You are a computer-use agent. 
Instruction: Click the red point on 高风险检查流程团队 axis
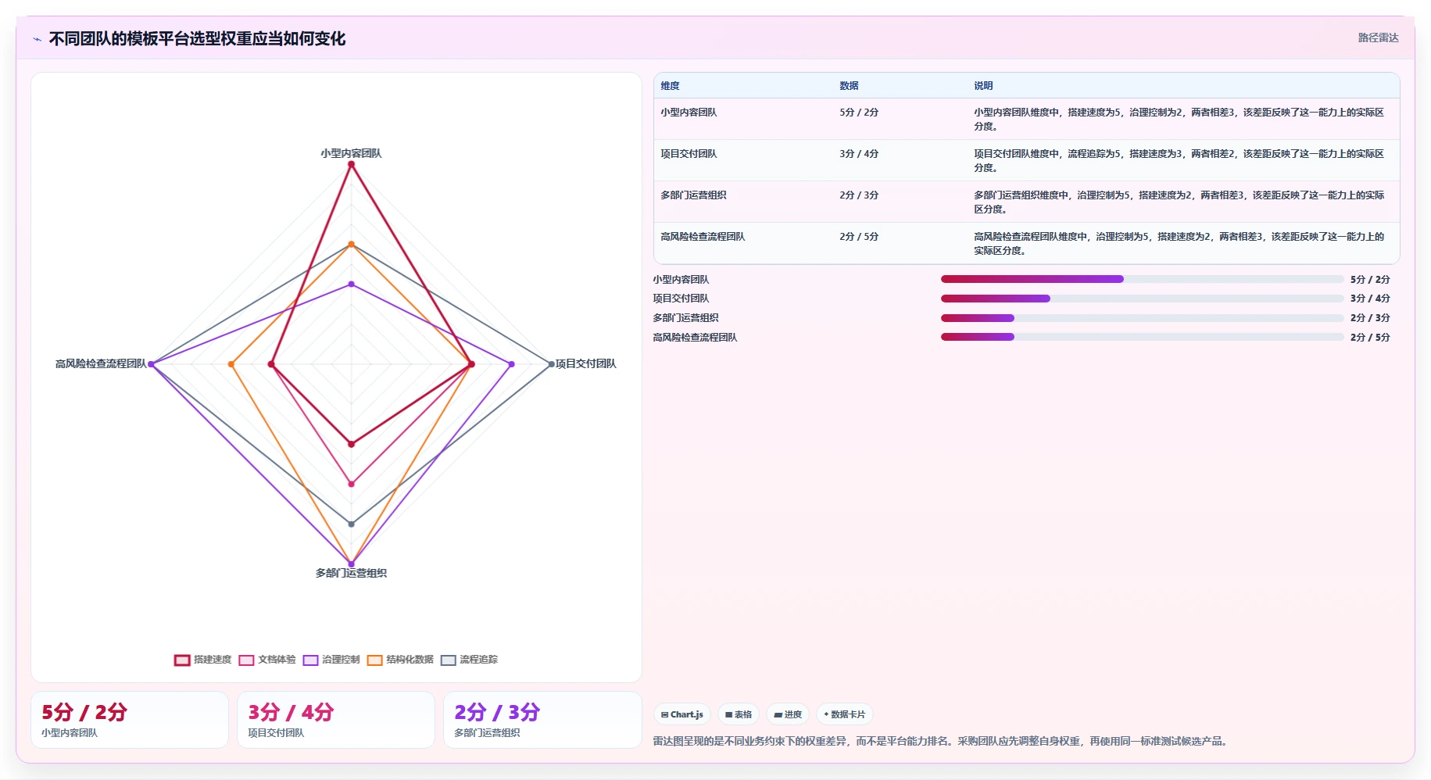(x=271, y=364)
